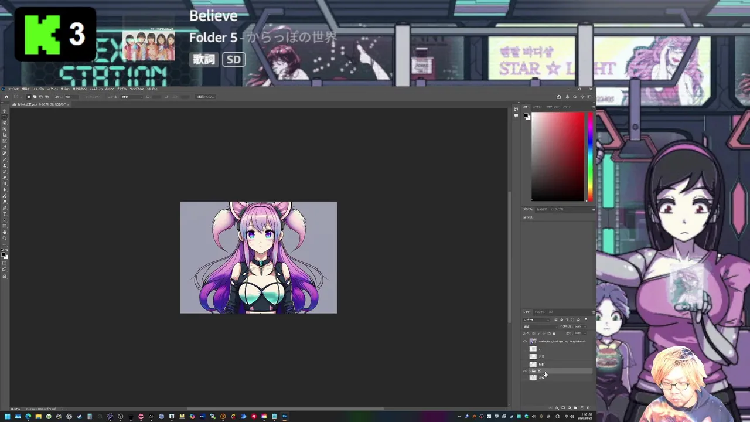Toggle Lock image pixels brush icon

[539, 333]
